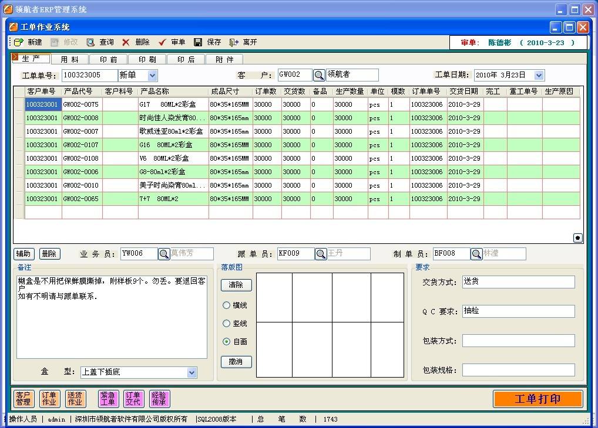
Task: Select the 自画 radio option
Action: click(x=226, y=342)
